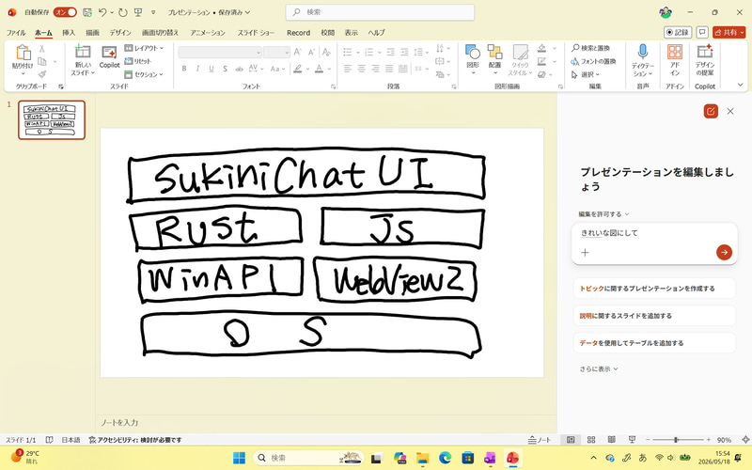Click the Increase font size icon

pyautogui.click(x=297, y=52)
